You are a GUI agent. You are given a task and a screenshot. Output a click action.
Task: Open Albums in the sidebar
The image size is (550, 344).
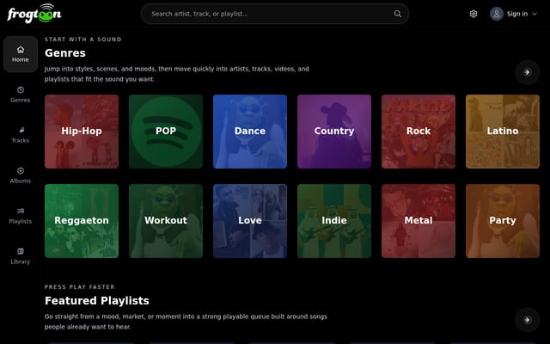21,175
